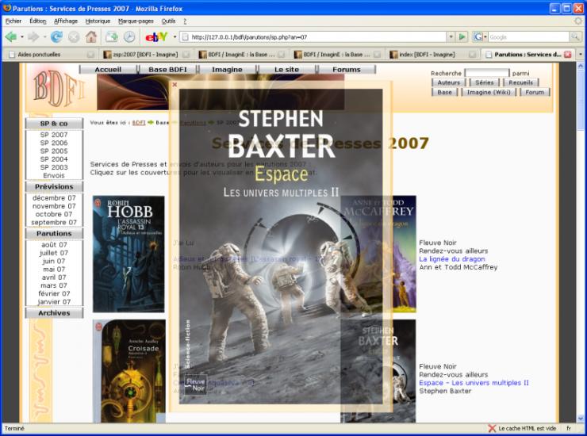This screenshot has width=587, height=436.
Task: Click the Séries search button
Action: (485, 82)
